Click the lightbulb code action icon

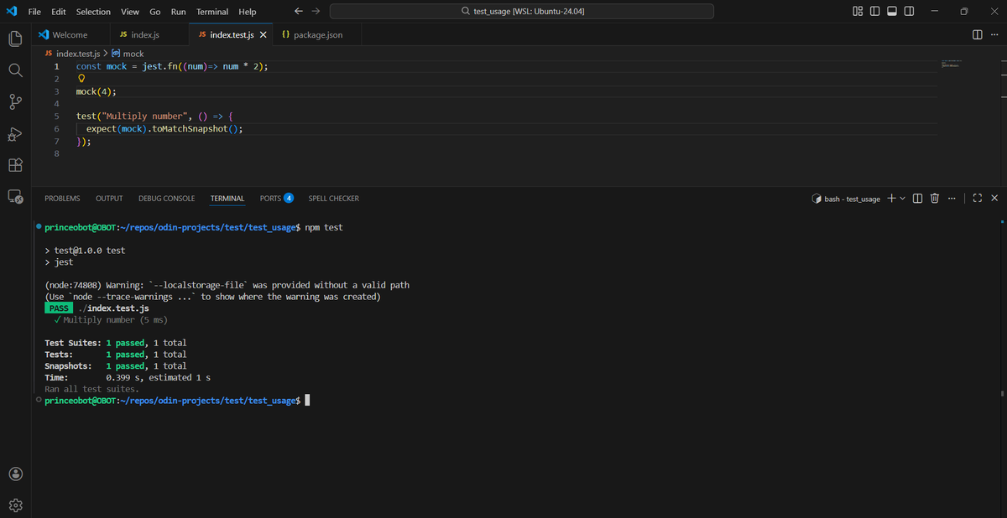coord(81,79)
